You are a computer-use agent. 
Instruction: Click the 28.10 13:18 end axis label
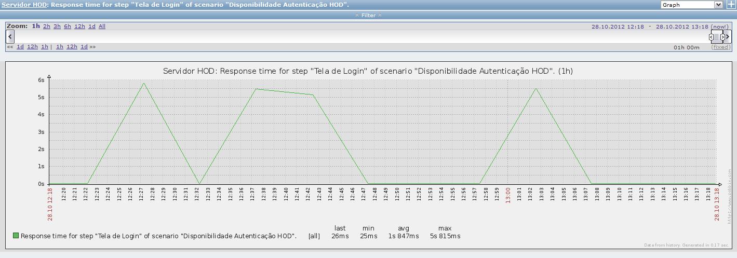point(717,204)
